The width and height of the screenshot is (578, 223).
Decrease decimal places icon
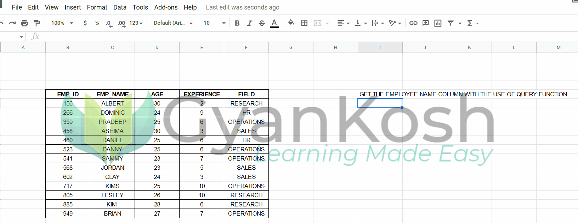[x=109, y=23]
